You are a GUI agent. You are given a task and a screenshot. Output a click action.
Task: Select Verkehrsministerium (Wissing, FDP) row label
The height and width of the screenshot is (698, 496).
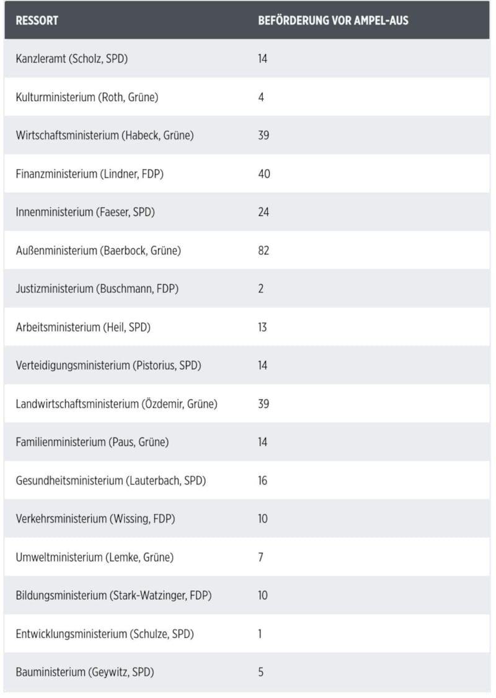(95, 519)
